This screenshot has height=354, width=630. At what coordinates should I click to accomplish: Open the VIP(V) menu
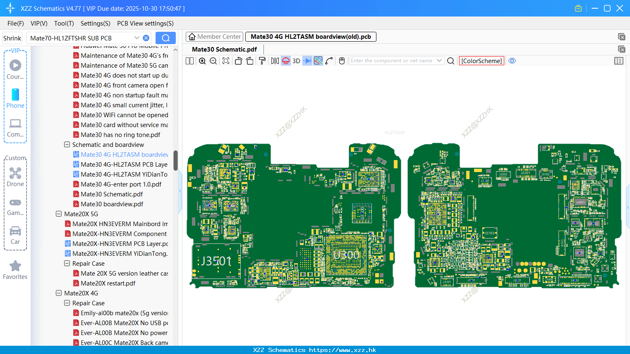pyautogui.click(x=39, y=24)
